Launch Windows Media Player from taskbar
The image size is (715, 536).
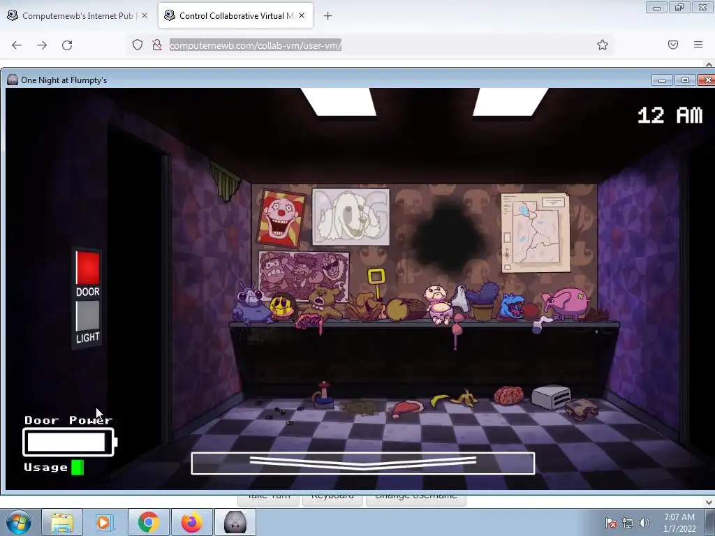tap(103, 522)
